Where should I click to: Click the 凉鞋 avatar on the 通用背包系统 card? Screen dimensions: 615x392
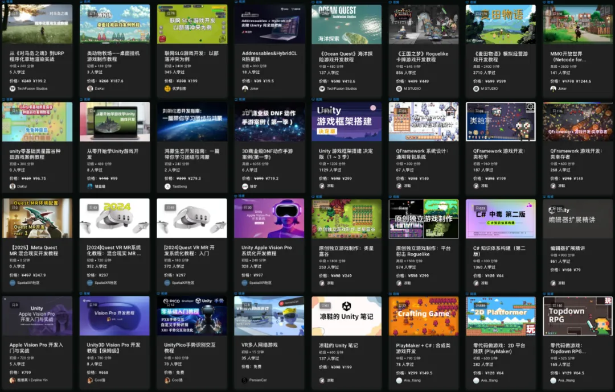pos(399,186)
